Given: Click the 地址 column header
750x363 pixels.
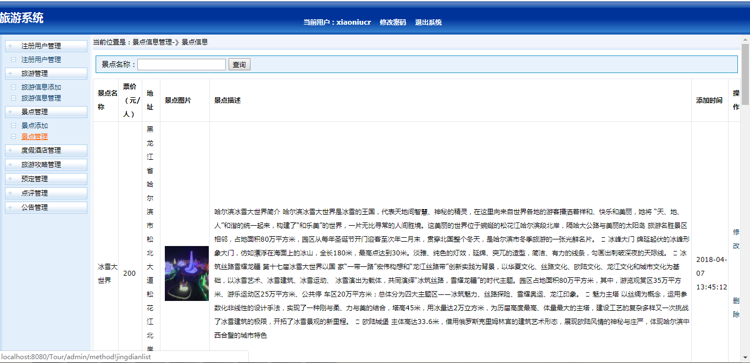Looking at the screenshot, I should (x=151, y=100).
